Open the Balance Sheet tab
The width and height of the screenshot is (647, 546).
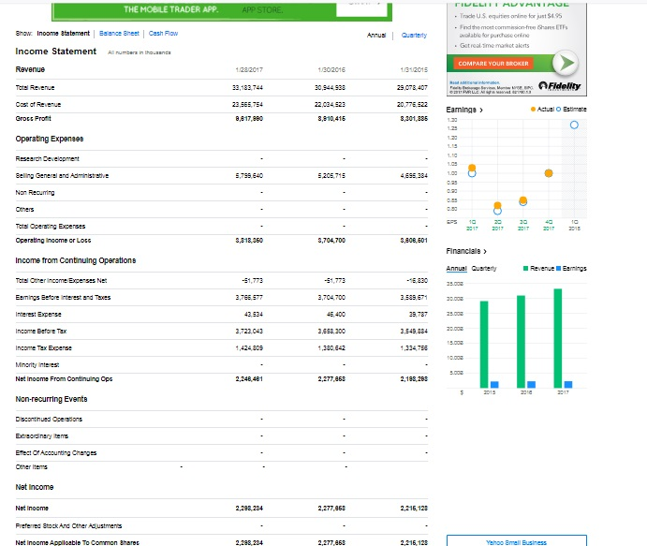point(119,34)
